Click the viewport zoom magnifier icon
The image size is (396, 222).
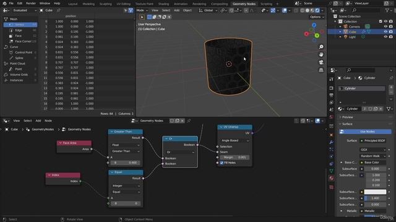click(x=321, y=47)
